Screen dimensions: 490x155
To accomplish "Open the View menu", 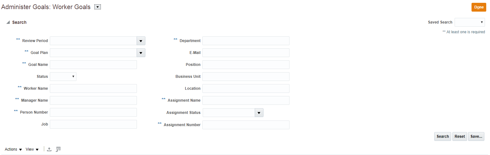I will point(32,149).
